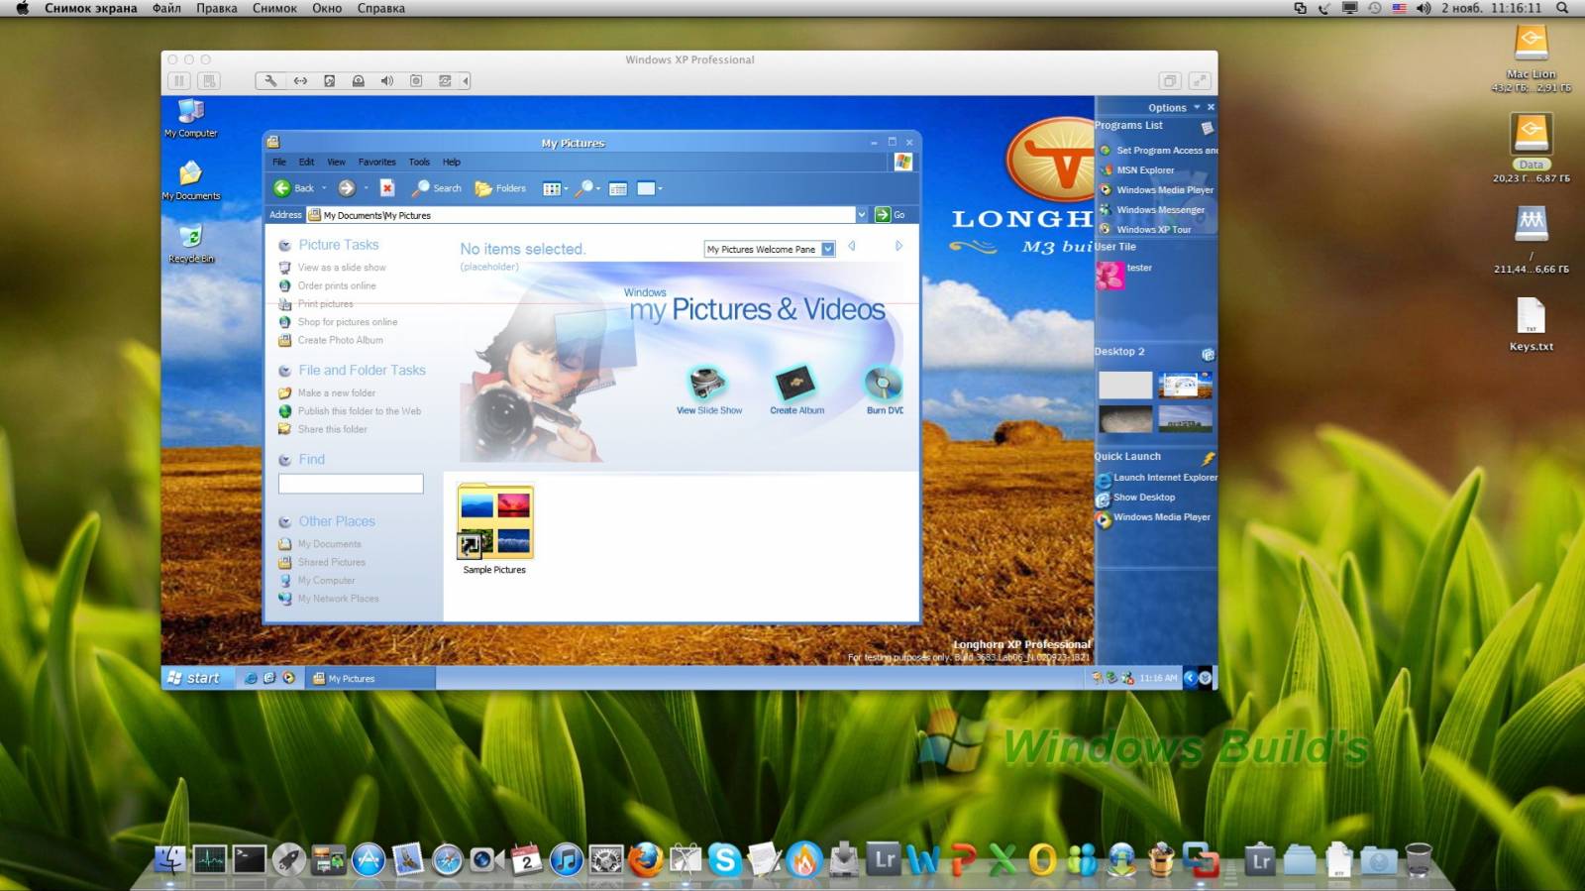The image size is (1585, 891).
Task: Open Forward history dropdown arrow
Action: (366, 188)
